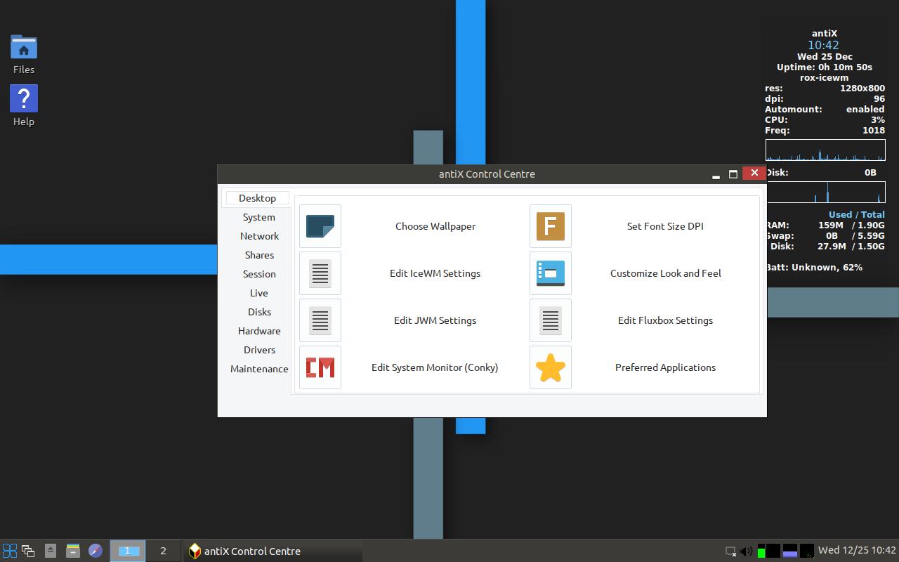The height and width of the screenshot is (562, 899).
Task: Click the orange "F" font icon
Action: (550, 226)
